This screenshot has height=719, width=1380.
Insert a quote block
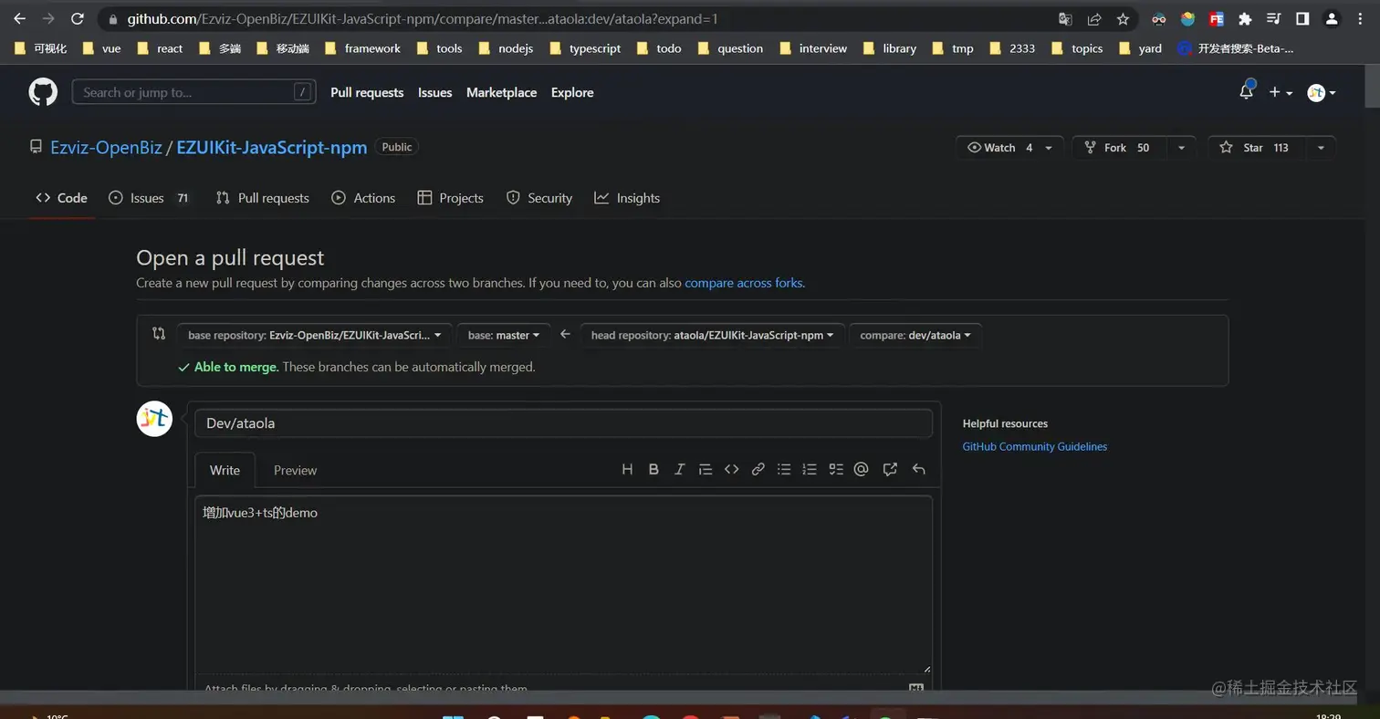[x=705, y=469]
